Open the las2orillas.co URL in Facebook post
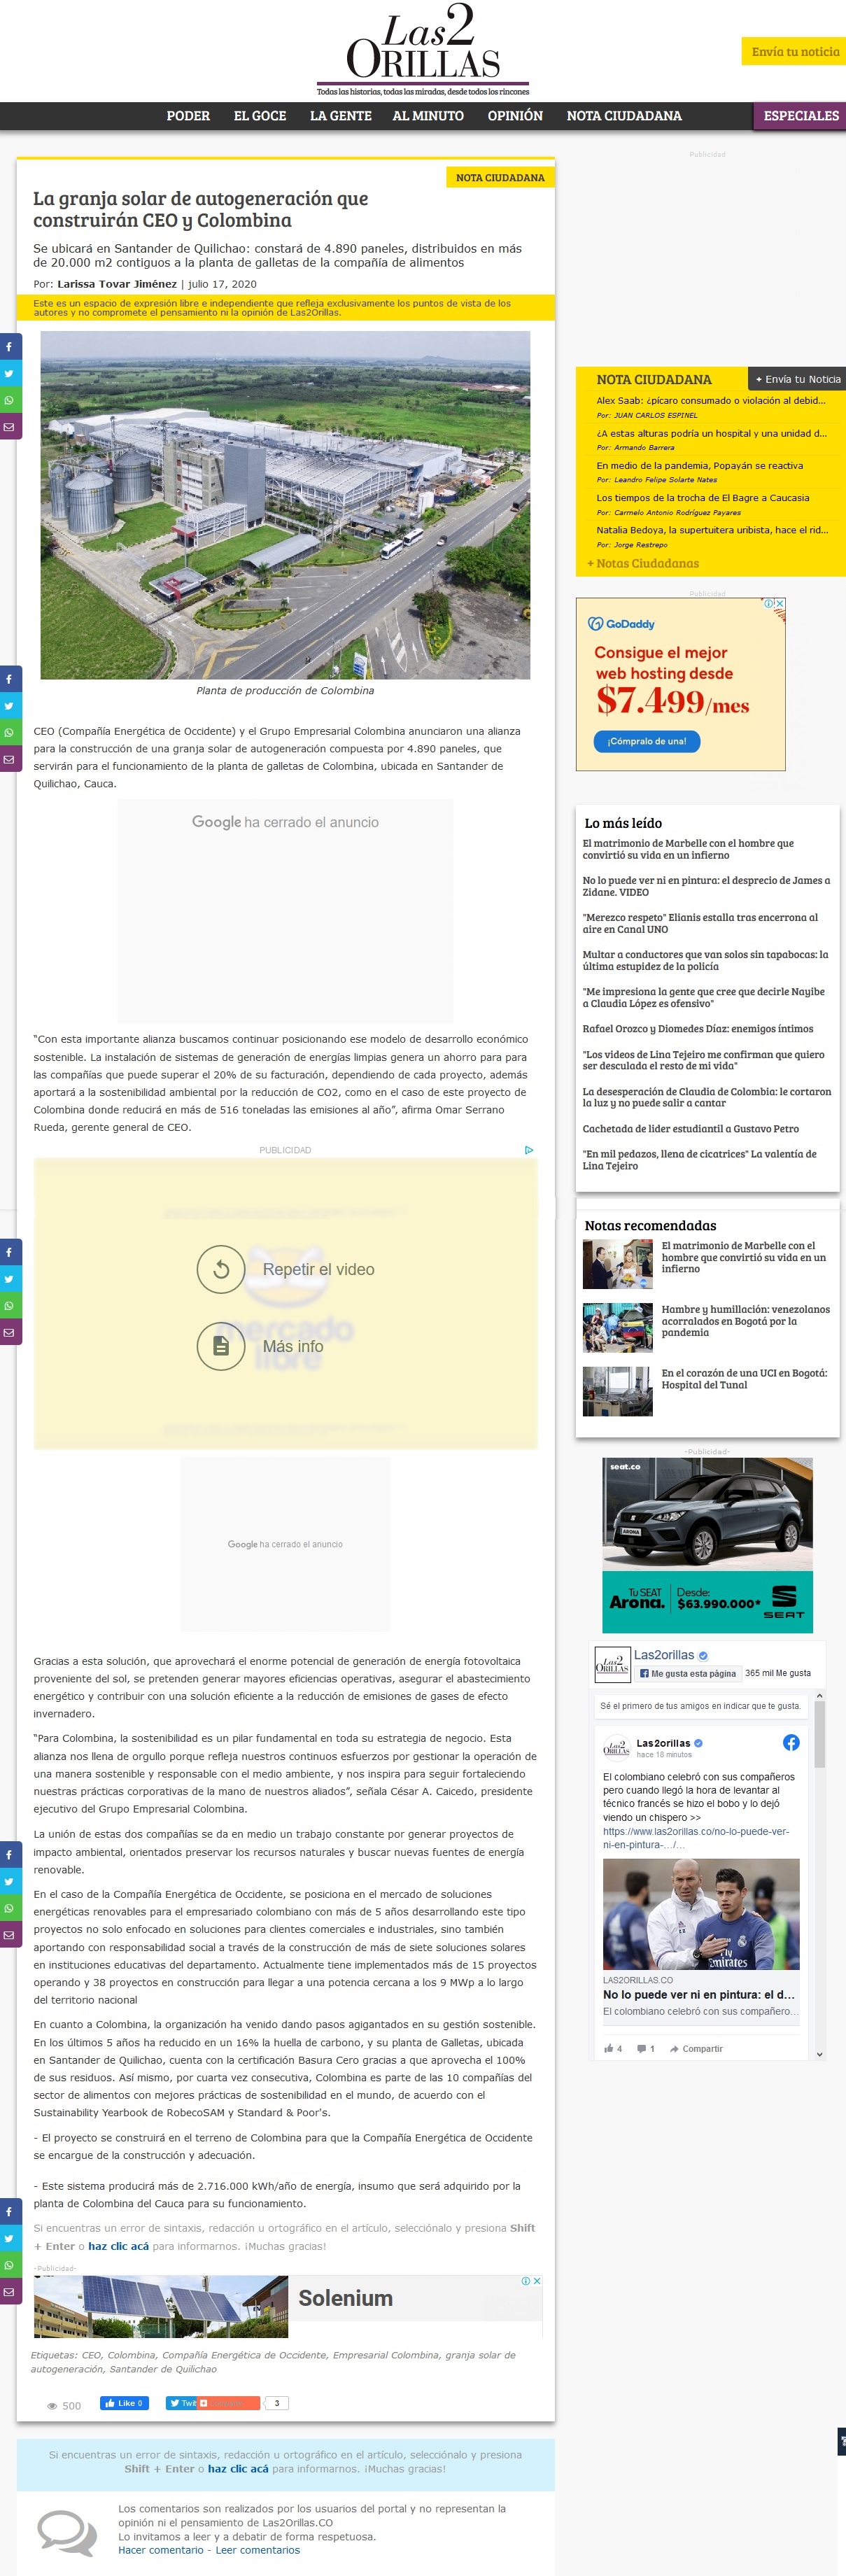This screenshot has height=2576, width=846. coord(696,1838)
